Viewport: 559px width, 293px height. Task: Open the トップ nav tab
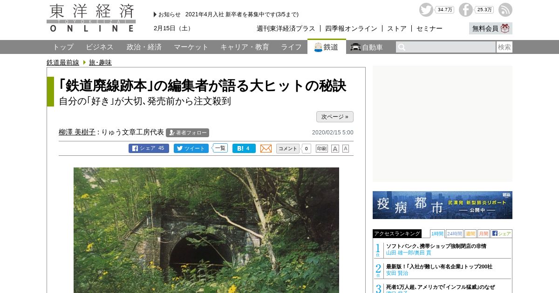pyautogui.click(x=63, y=47)
